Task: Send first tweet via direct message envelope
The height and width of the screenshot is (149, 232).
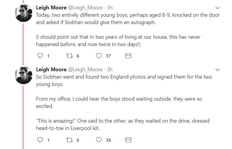Action: [128, 56]
